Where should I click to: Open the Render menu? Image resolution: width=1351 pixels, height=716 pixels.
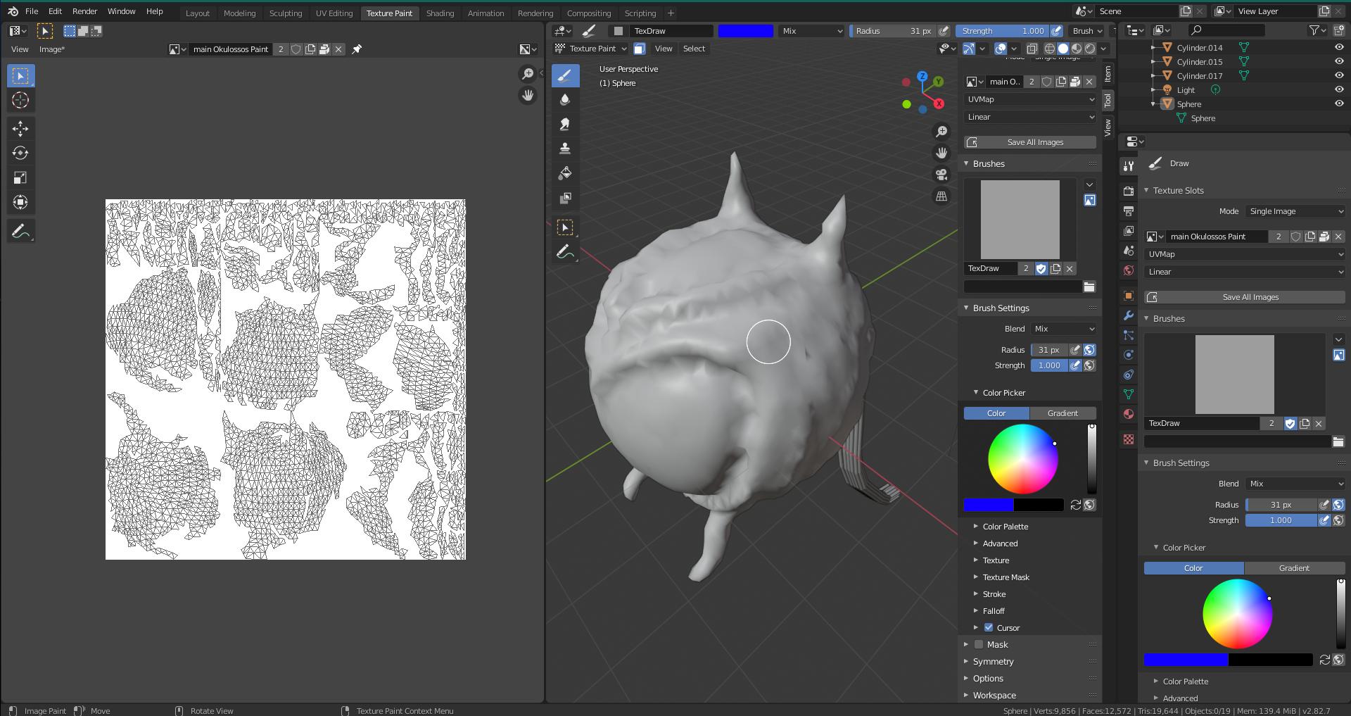click(x=84, y=11)
